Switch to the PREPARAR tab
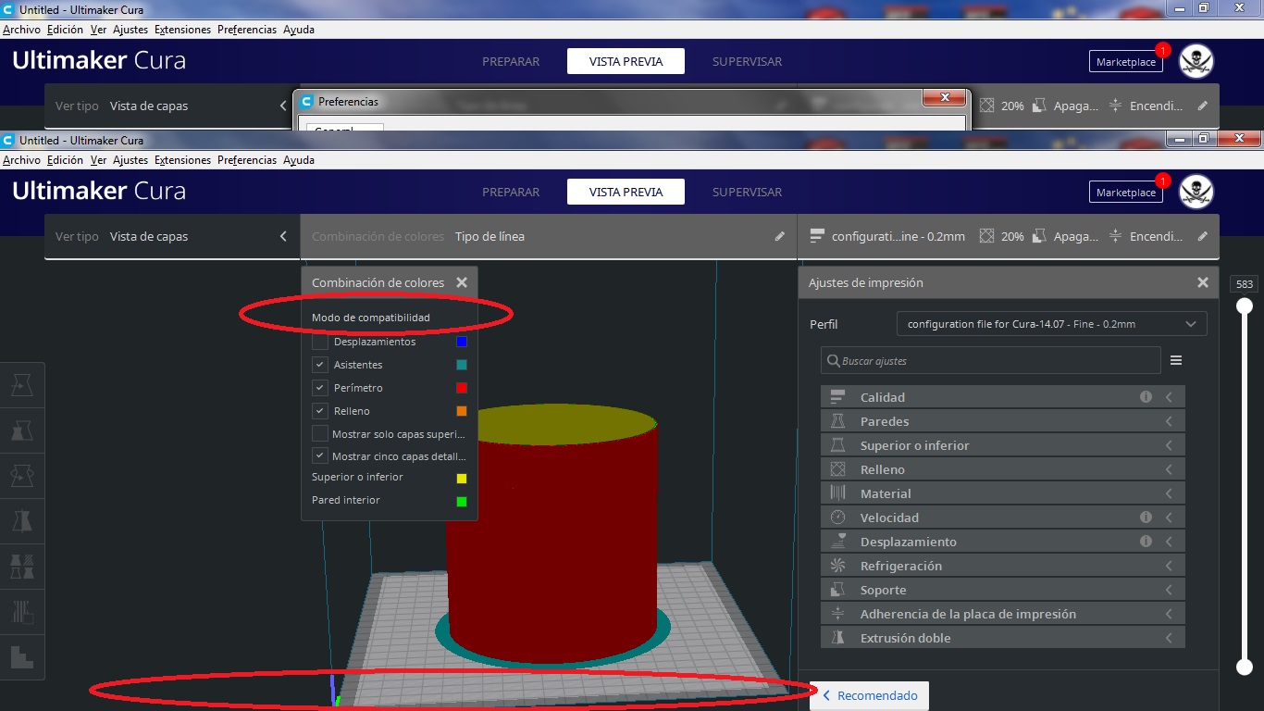Image resolution: width=1264 pixels, height=711 pixels. [511, 192]
